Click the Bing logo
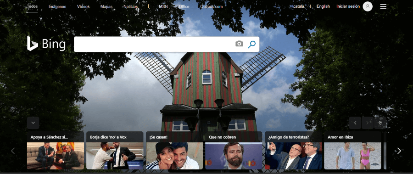This screenshot has height=174, width=413. point(46,44)
